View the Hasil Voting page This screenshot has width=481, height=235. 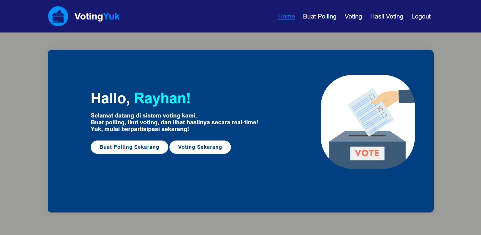click(x=387, y=16)
